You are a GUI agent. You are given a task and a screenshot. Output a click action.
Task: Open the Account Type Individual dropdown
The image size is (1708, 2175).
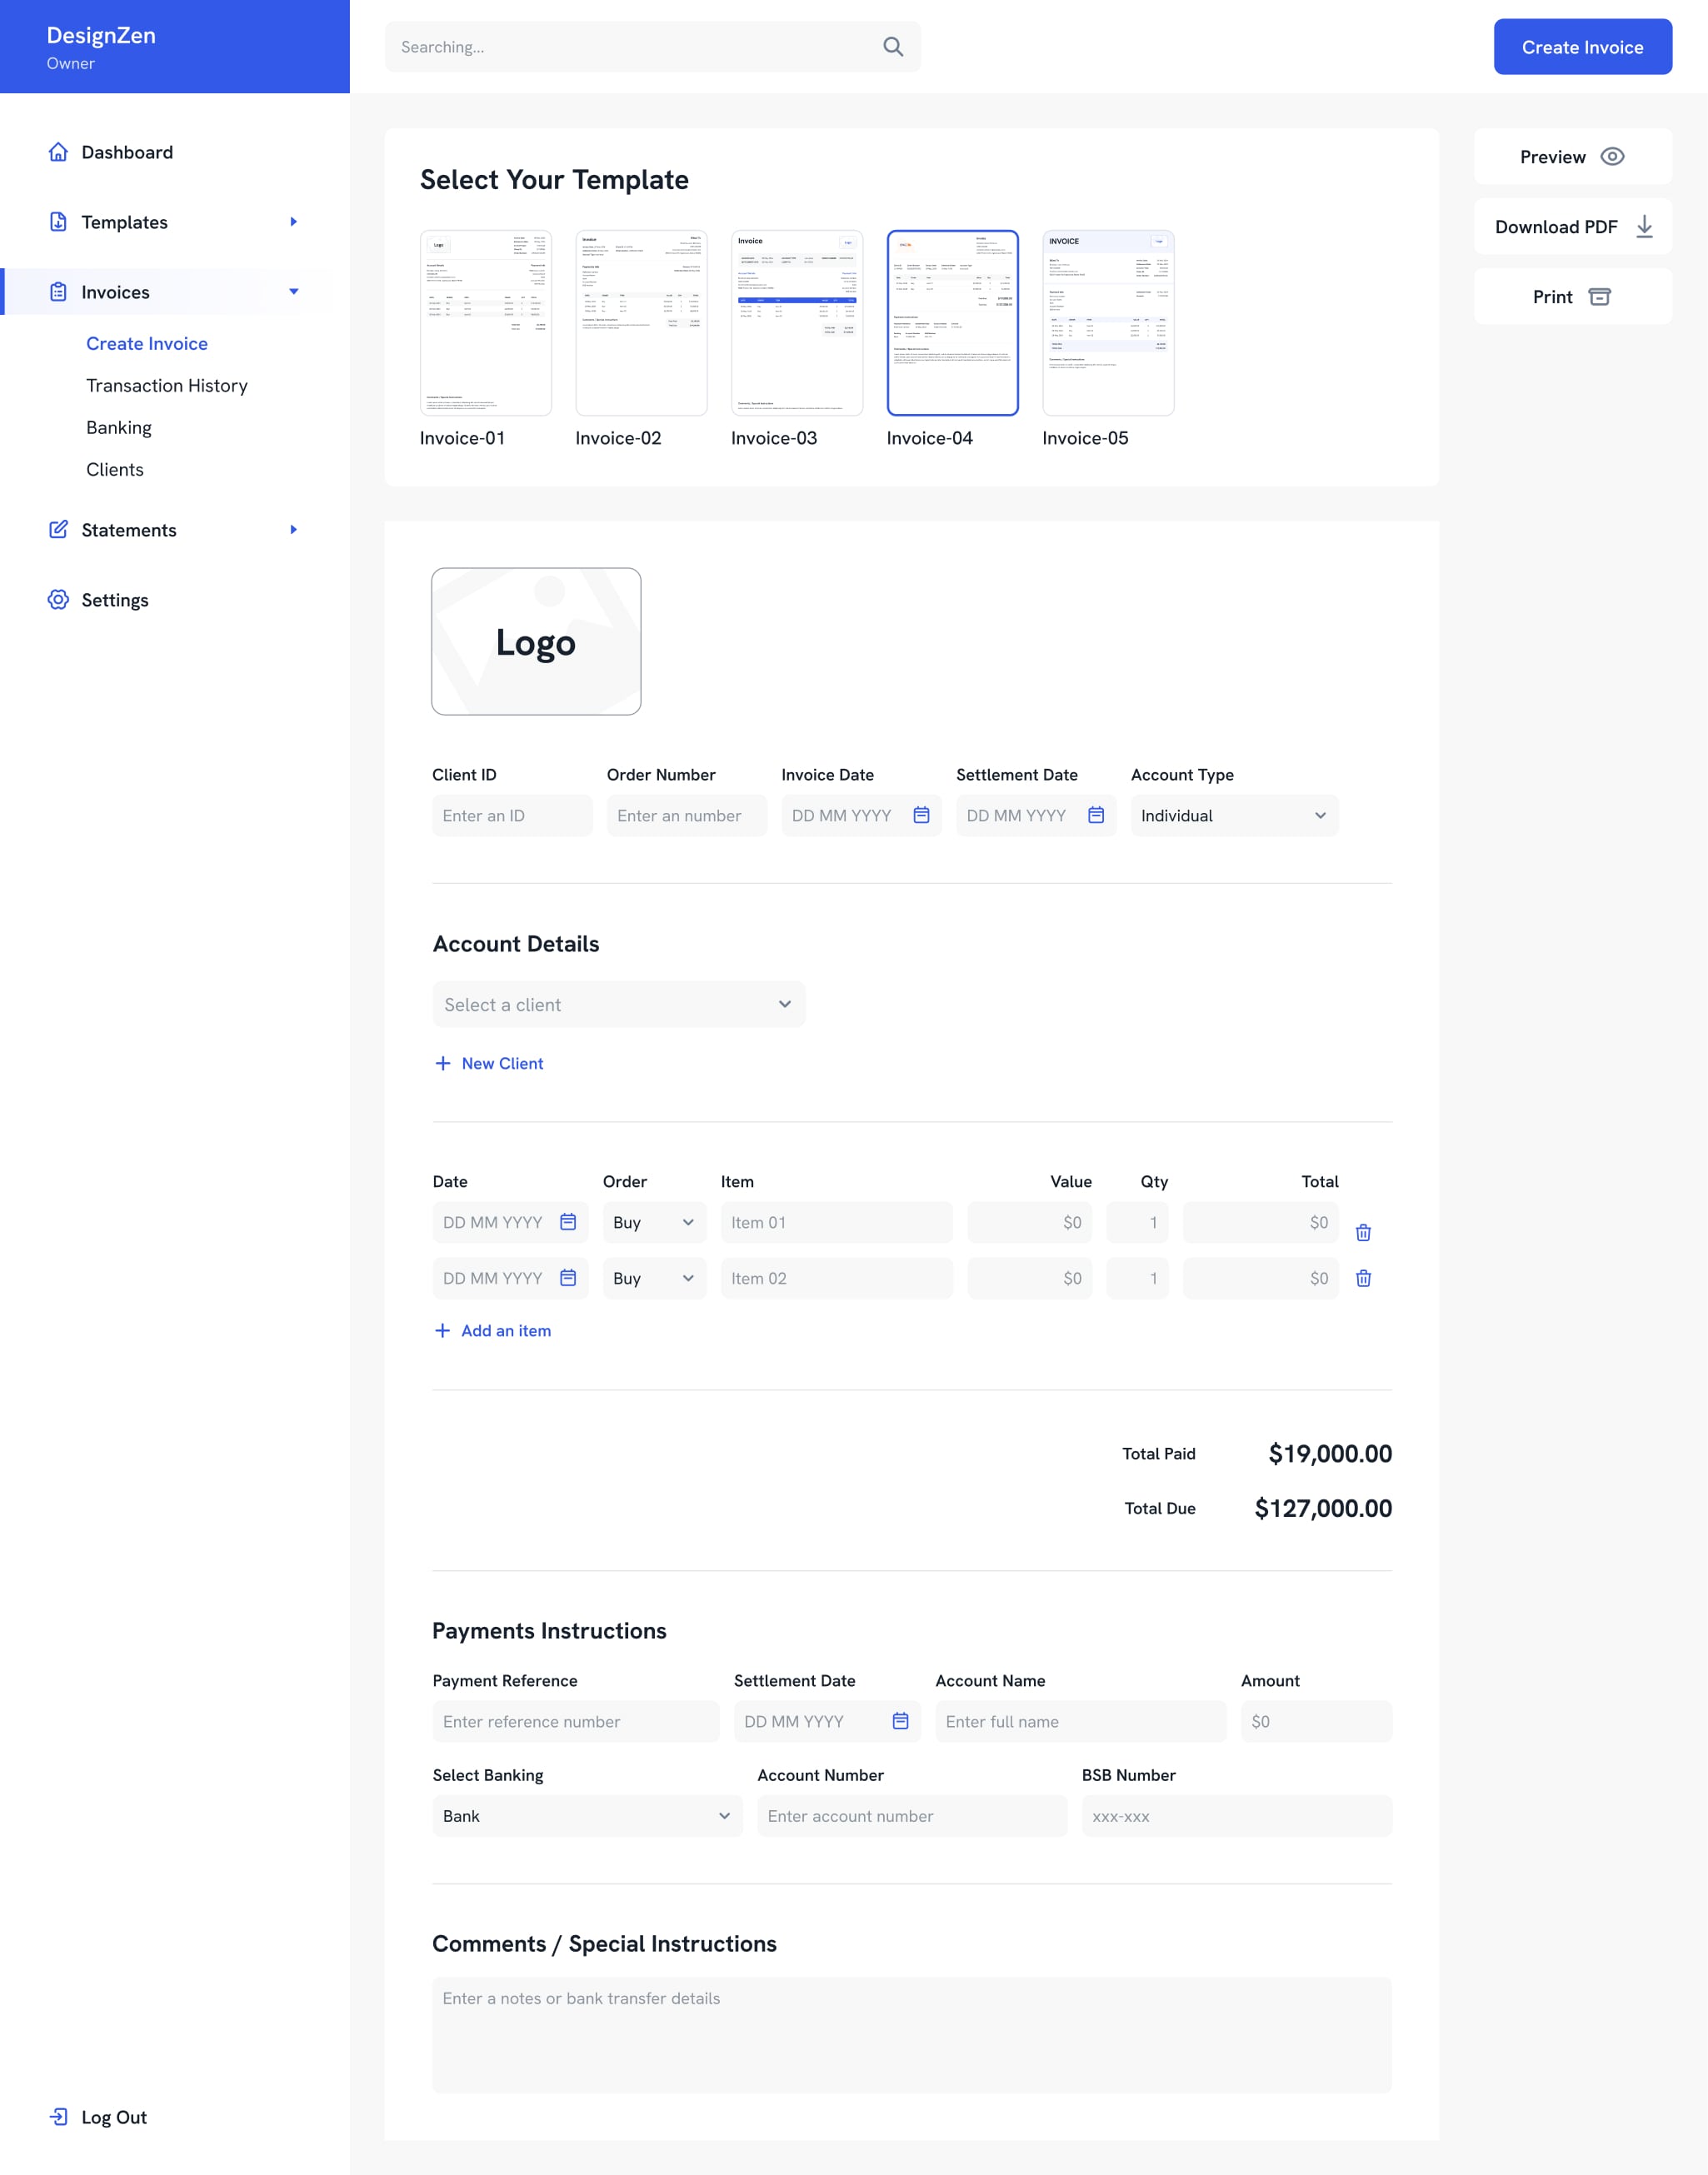1234,816
